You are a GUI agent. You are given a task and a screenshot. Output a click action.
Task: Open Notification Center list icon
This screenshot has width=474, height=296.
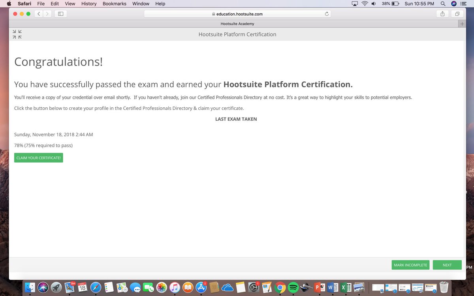click(464, 4)
